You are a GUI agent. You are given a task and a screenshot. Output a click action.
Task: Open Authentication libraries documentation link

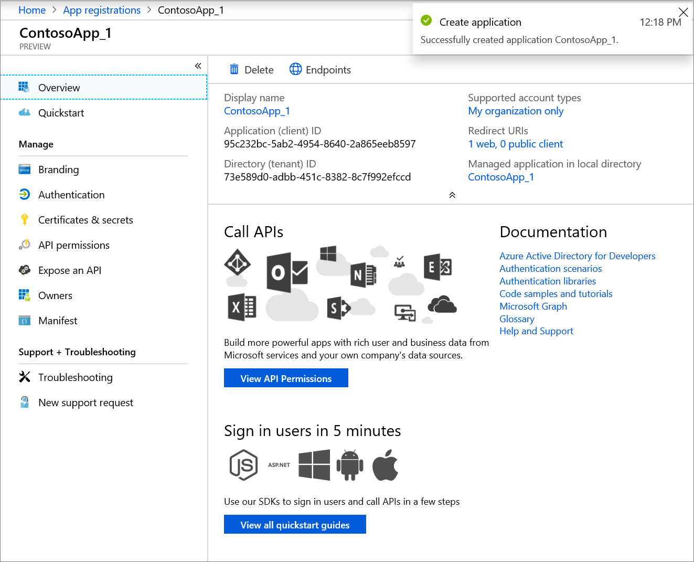coord(548,281)
